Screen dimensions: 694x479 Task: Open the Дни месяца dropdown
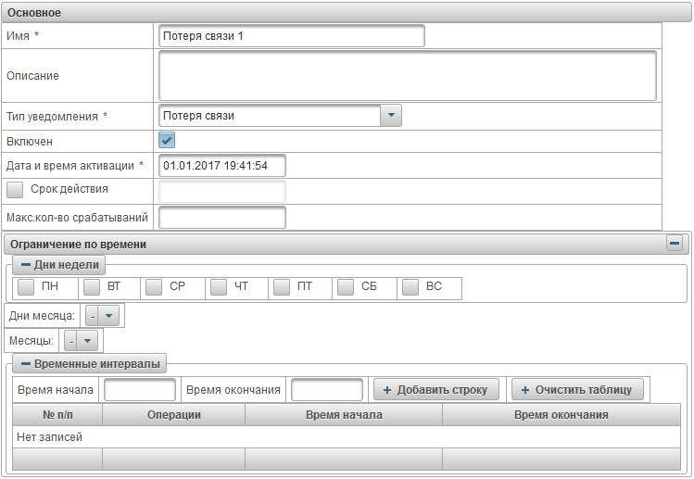pyautogui.click(x=109, y=316)
